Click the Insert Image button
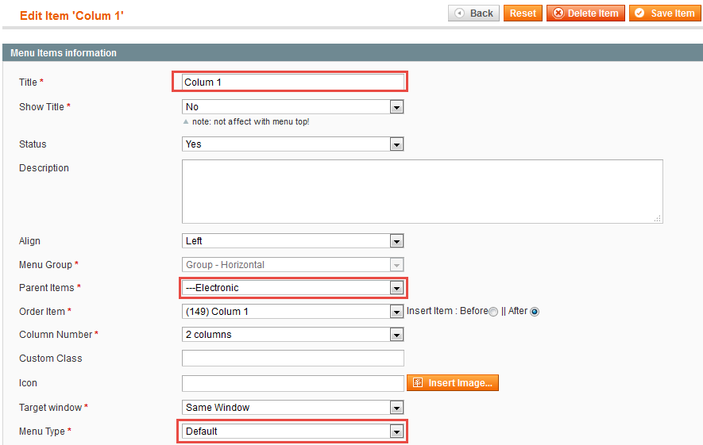The image size is (703, 445). click(452, 383)
